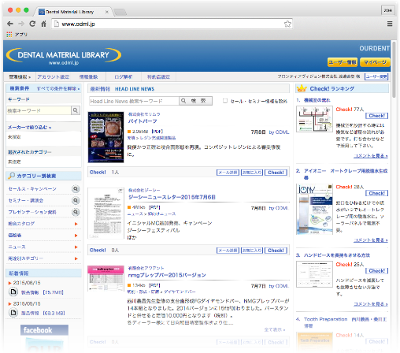Search the セミナー・講演会 category via magnifier
The height and width of the screenshot is (353, 400).
(x=76, y=200)
